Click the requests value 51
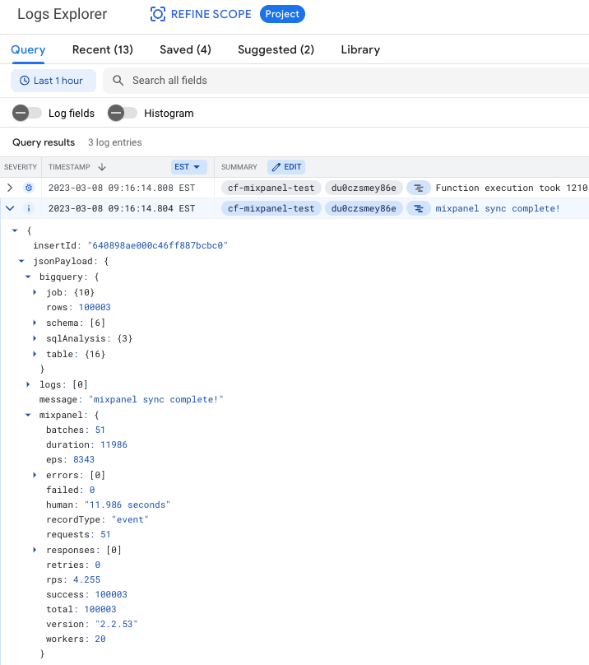 105,534
